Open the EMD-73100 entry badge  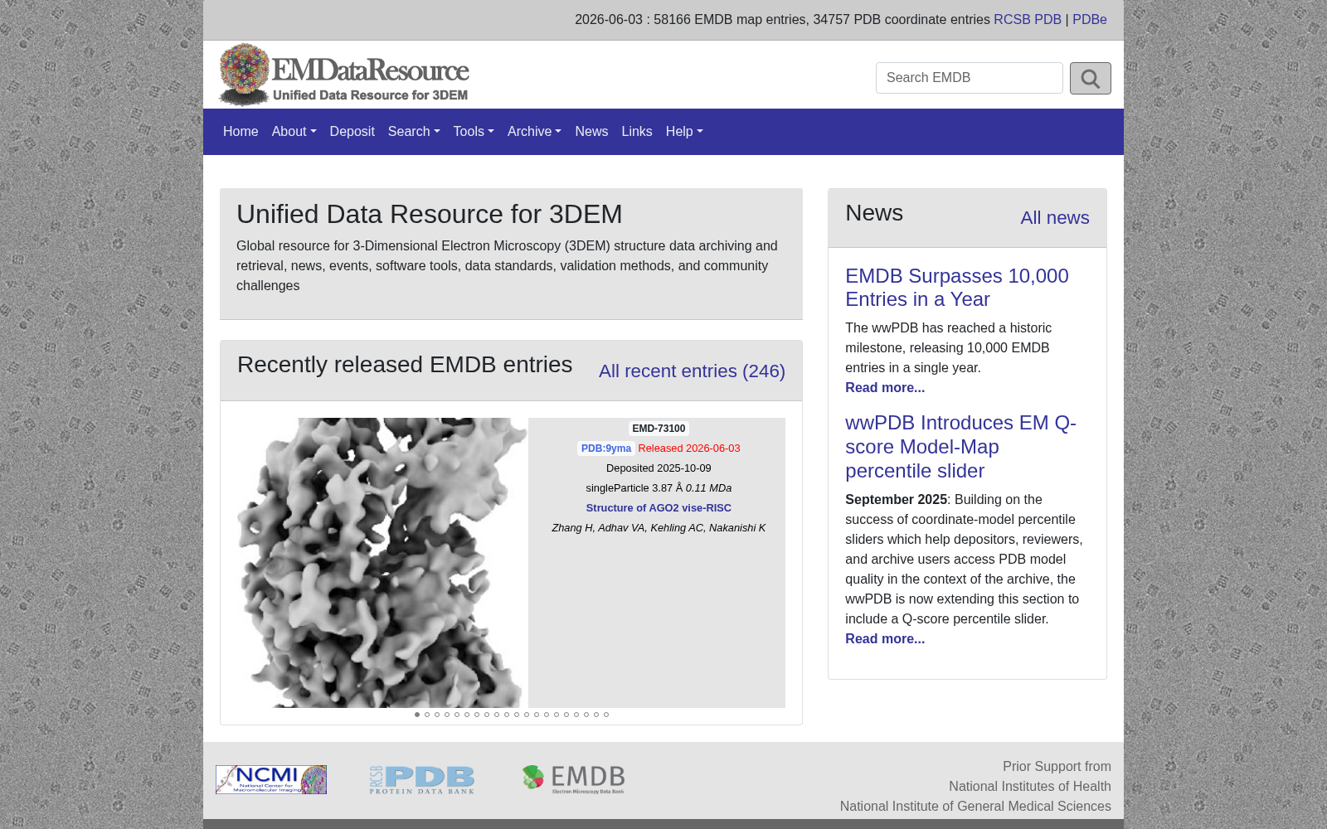coord(659,429)
